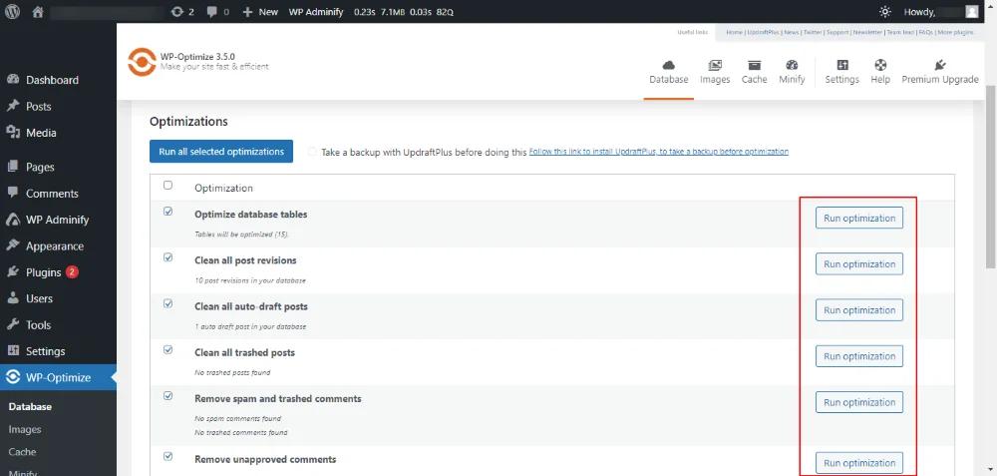This screenshot has height=476, width=997.
Task: Open the More plugins link
Action: pyautogui.click(x=955, y=32)
